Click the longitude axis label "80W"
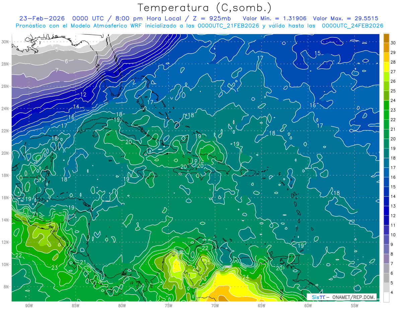 122,306
